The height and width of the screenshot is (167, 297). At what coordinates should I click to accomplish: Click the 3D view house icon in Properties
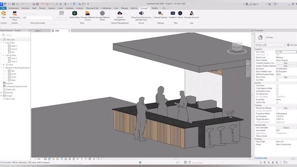click(260, 37)
